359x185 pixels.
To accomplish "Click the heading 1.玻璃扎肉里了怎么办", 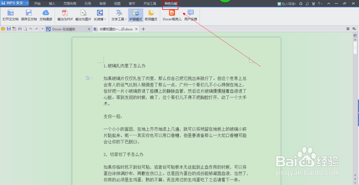I will coord(125,66).
